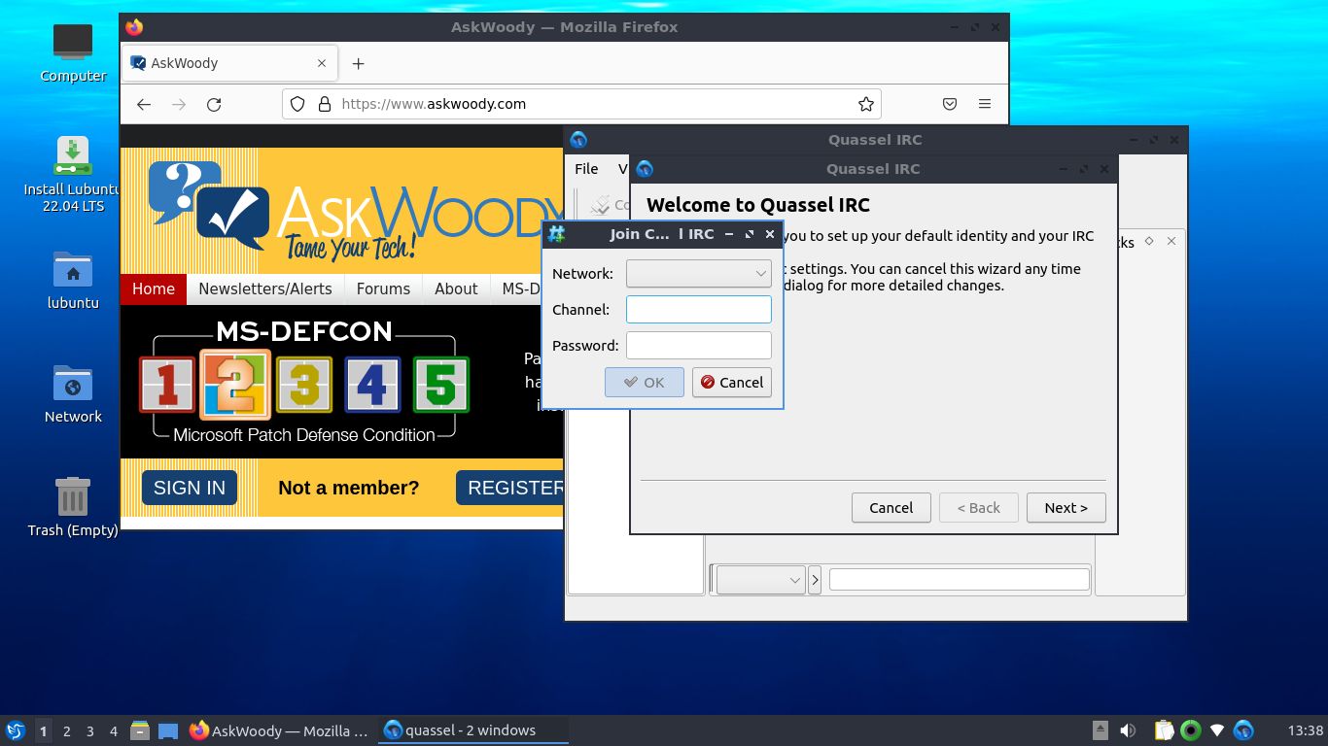
Task: Click Cancel in Quassel welcome wizard
Action: tap(891, 508)
